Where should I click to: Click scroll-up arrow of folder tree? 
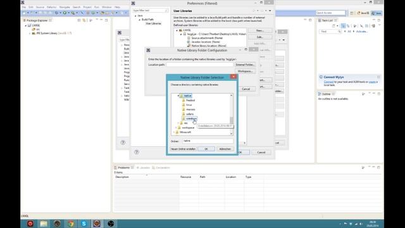pos(231,96)
